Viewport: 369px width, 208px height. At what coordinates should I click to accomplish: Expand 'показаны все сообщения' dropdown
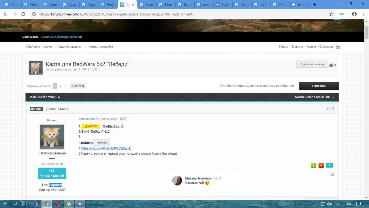(x=314, y=97)
